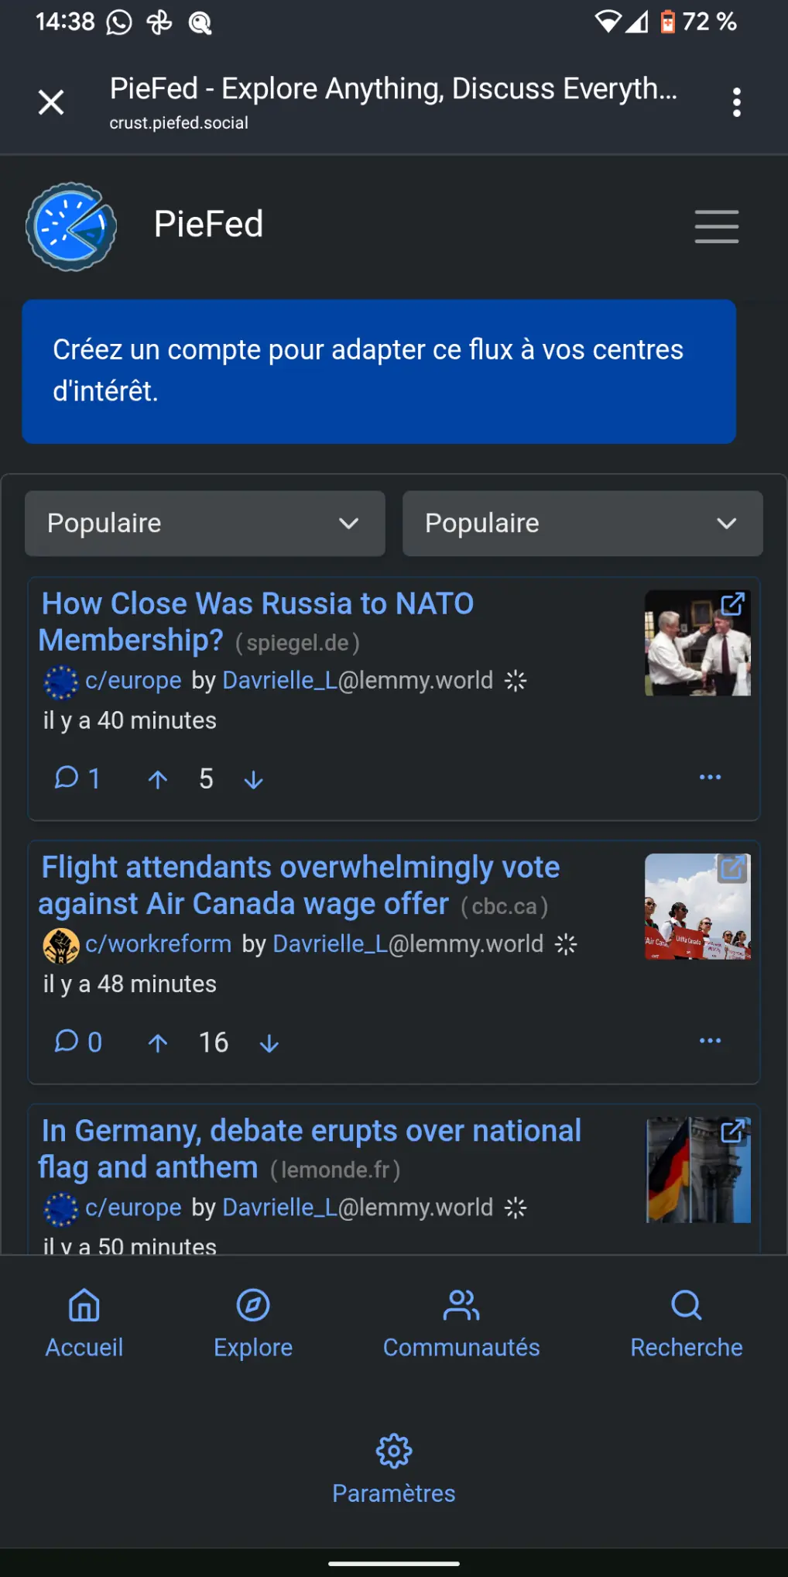Image resolution: width=788 pixels, height=1577 pixels.
Task: Open the Recherche search tab
Action: pos(686,1323)
